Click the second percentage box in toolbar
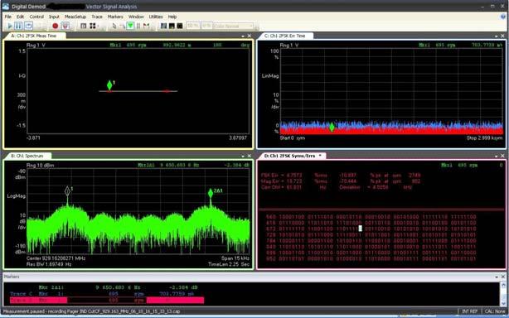The height and width of the screenshot is (318, 509). point(206,26)
